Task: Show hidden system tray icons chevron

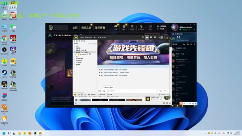Action: tap(206, 133)
